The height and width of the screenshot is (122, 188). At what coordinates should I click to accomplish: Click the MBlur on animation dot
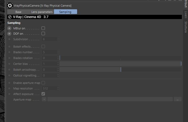9,28
